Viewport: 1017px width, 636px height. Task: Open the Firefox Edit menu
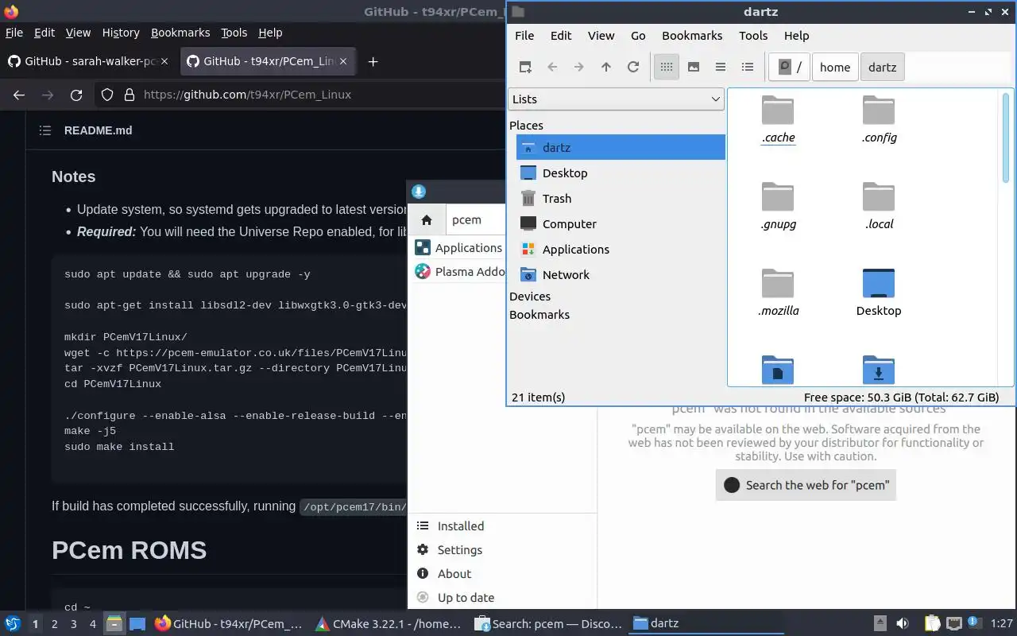(x=44, y=33)
